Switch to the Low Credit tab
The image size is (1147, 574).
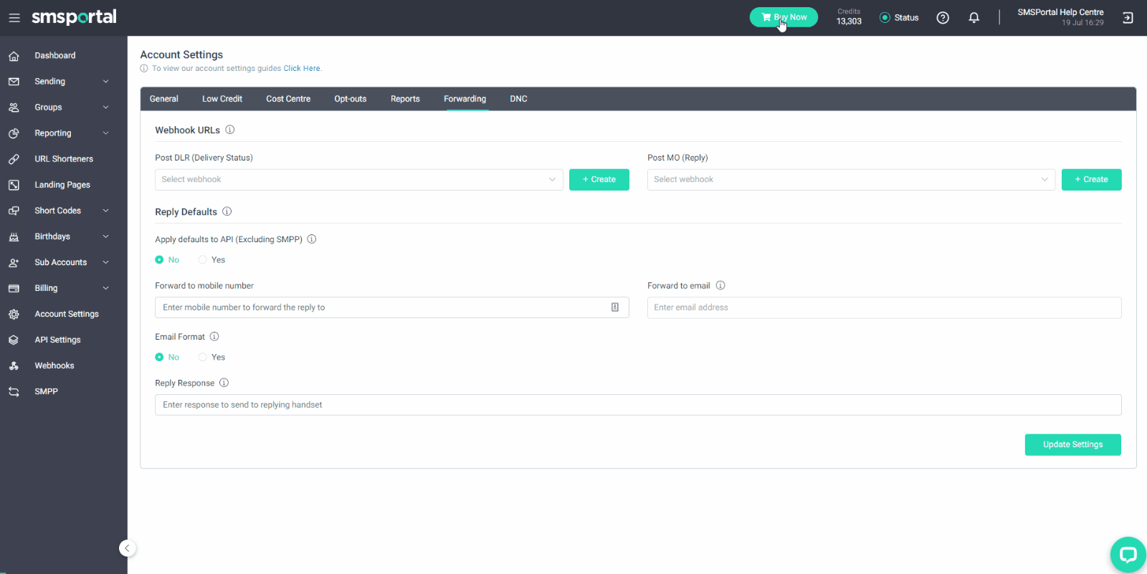coord(222,99)
